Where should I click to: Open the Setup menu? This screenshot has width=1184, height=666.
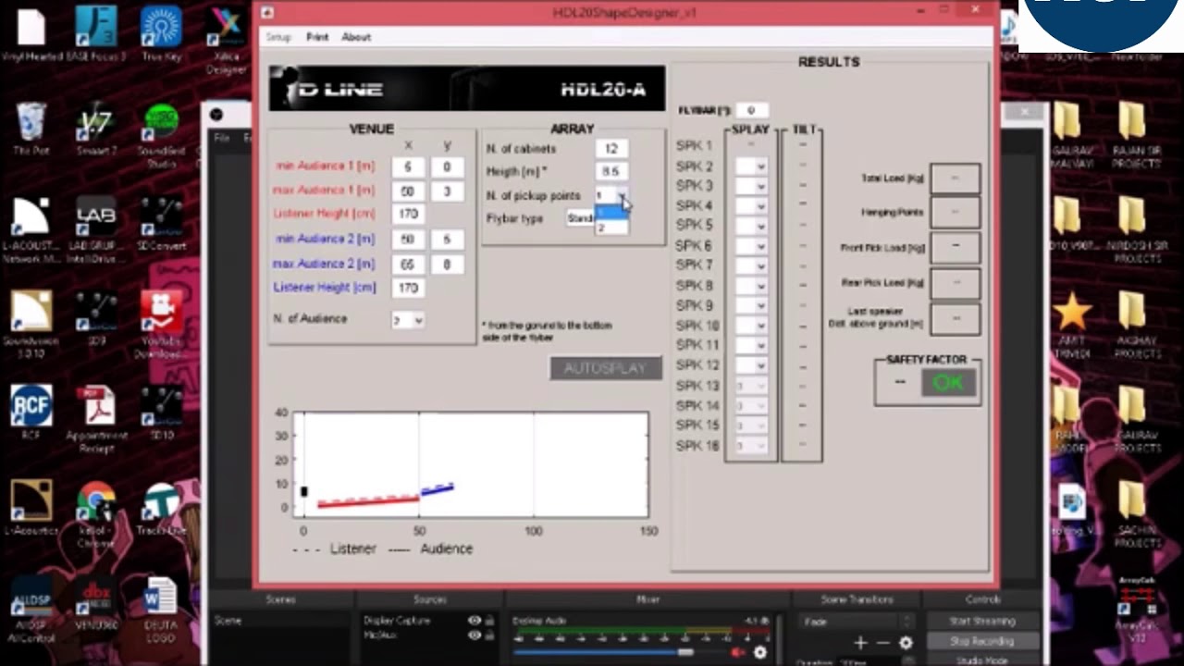click(278, 37)
